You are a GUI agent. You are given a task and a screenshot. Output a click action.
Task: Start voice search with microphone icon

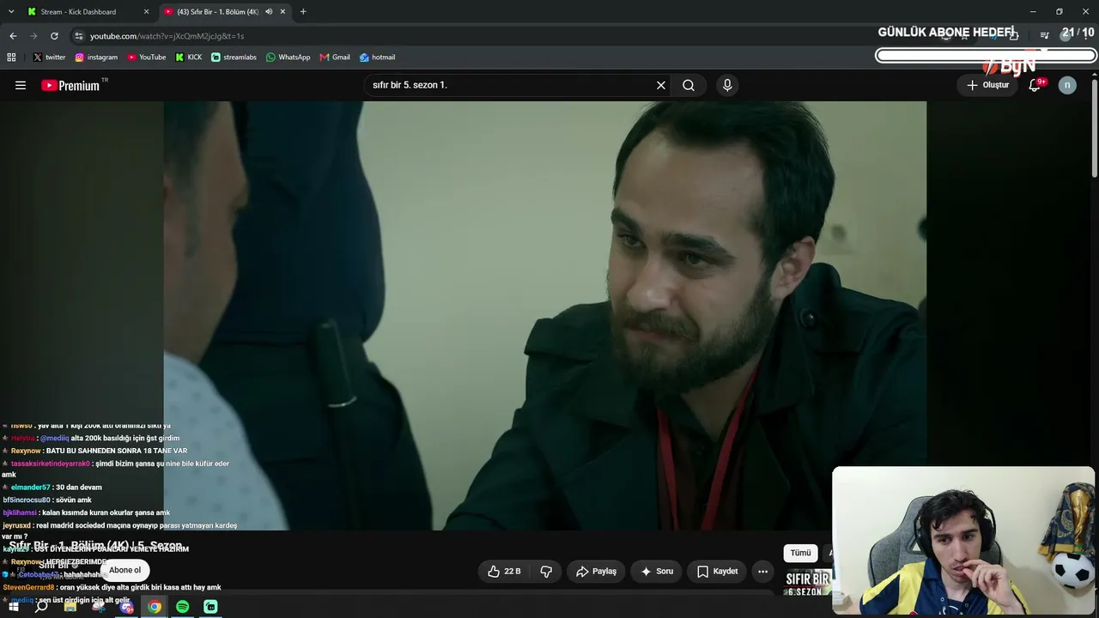pos(727,85)
